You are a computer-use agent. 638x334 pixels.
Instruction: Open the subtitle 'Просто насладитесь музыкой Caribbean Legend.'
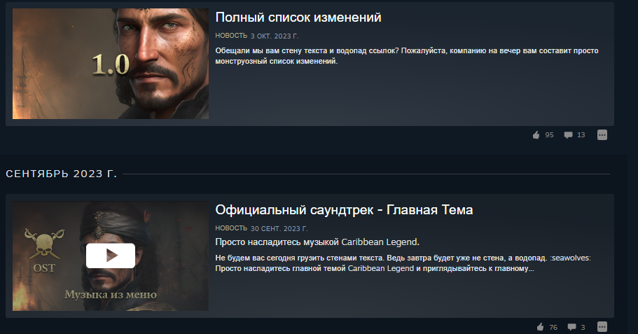click(317, 242)
